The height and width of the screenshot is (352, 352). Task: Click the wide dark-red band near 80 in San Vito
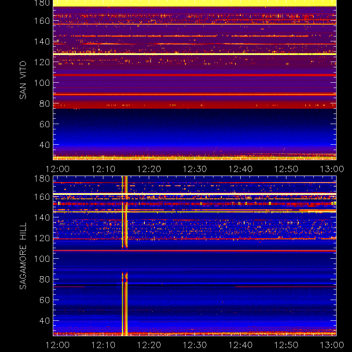click(194, 105)
